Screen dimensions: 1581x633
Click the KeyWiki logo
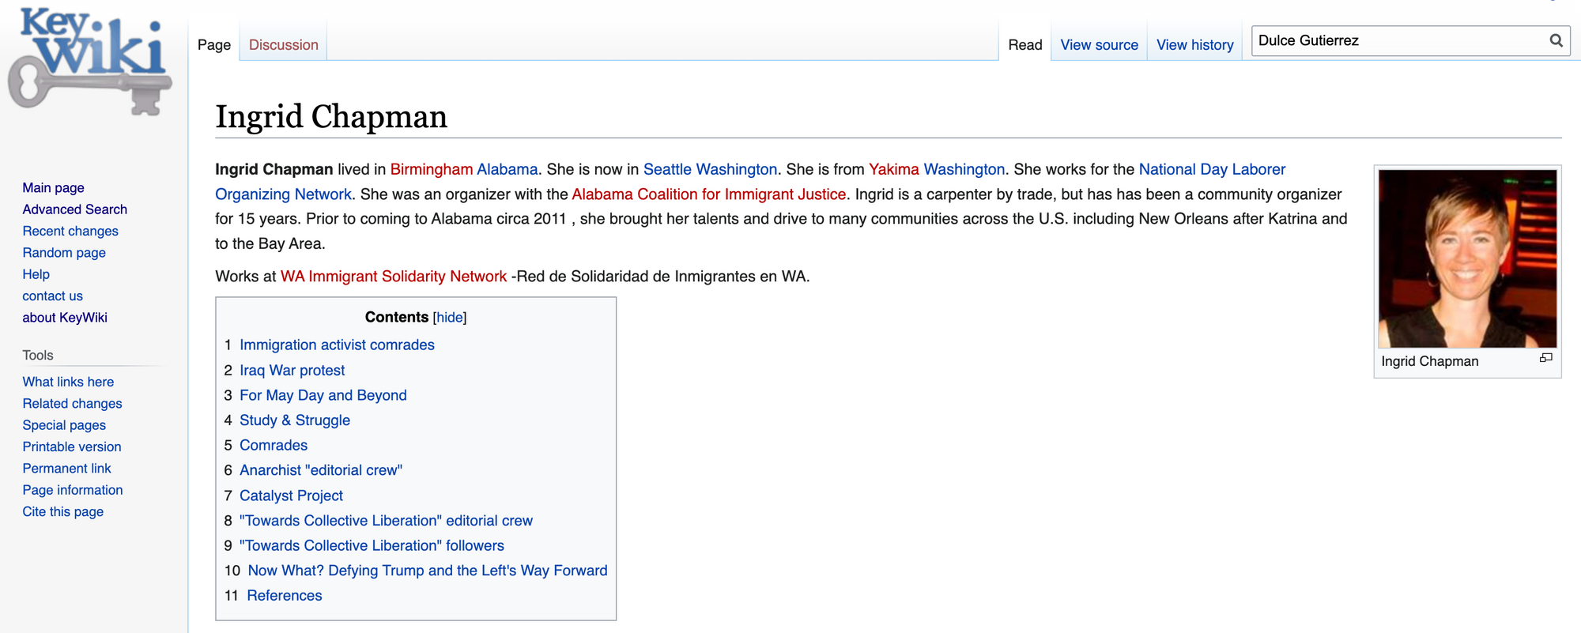coord(90,62)
